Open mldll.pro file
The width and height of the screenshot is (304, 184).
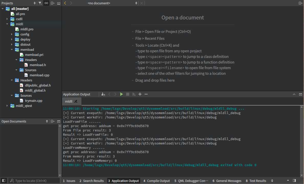(x=27, y=29)
